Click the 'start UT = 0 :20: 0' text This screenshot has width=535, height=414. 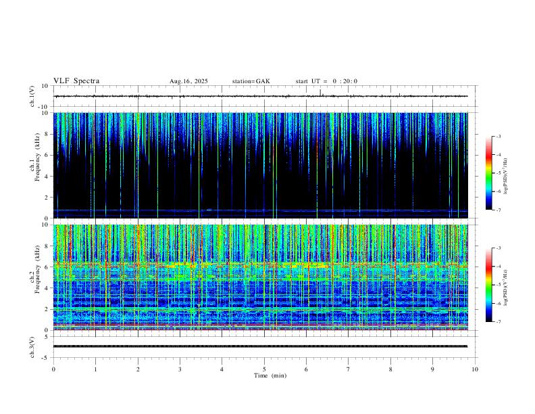click(326, 81)
